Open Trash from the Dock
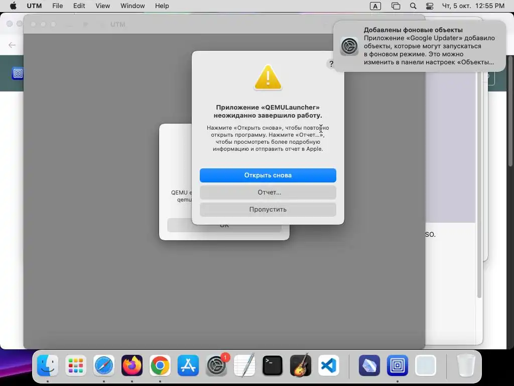 466,365
